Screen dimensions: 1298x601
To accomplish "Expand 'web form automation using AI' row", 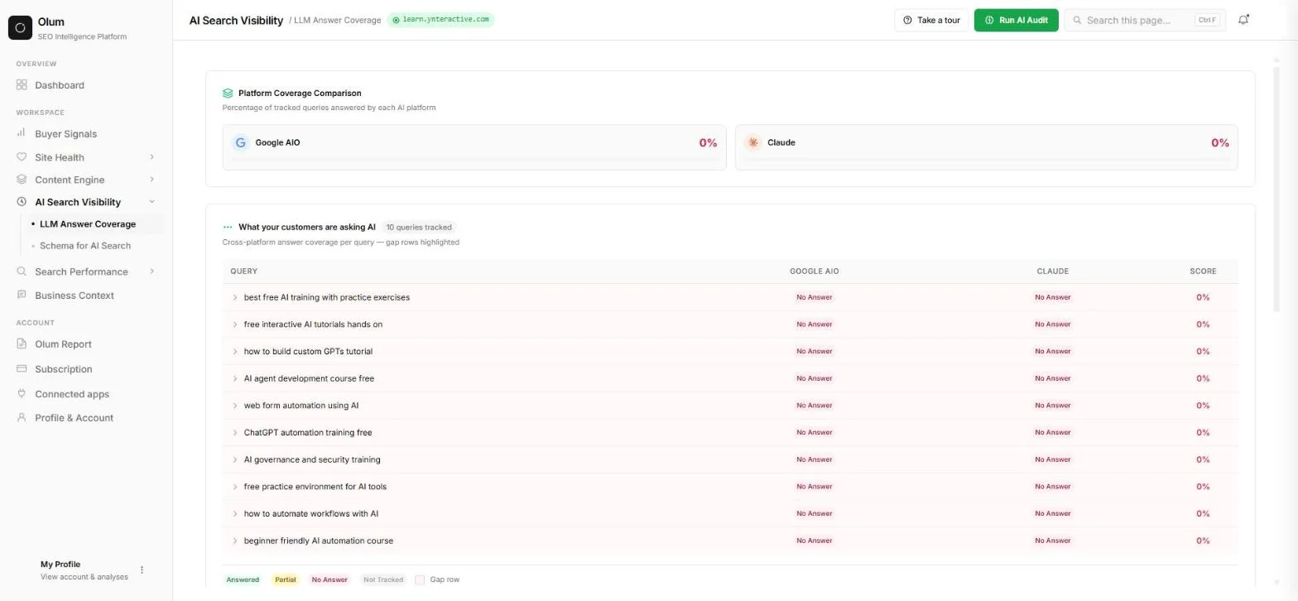I will (235, 406).
